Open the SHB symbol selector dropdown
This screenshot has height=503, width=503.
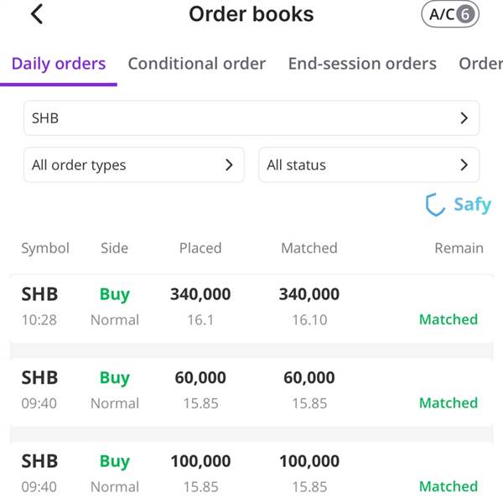pos(251,118)
